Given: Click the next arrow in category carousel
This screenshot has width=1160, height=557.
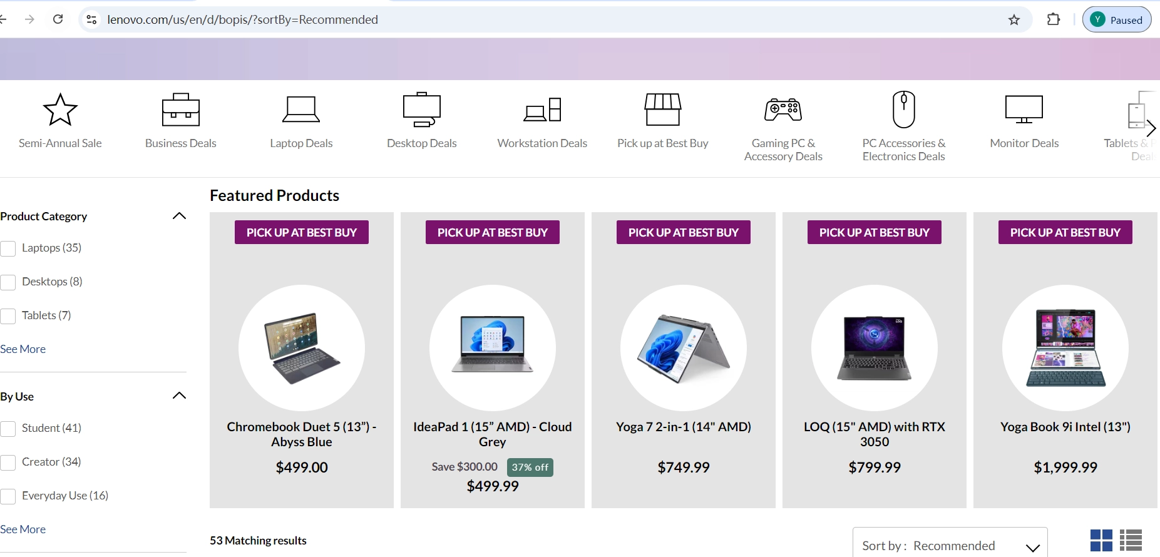Looking at the screenshot, I should click(1151, 128).
